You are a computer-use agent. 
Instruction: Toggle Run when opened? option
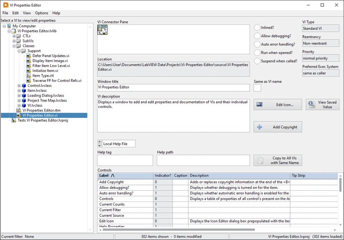coord(257,53)
